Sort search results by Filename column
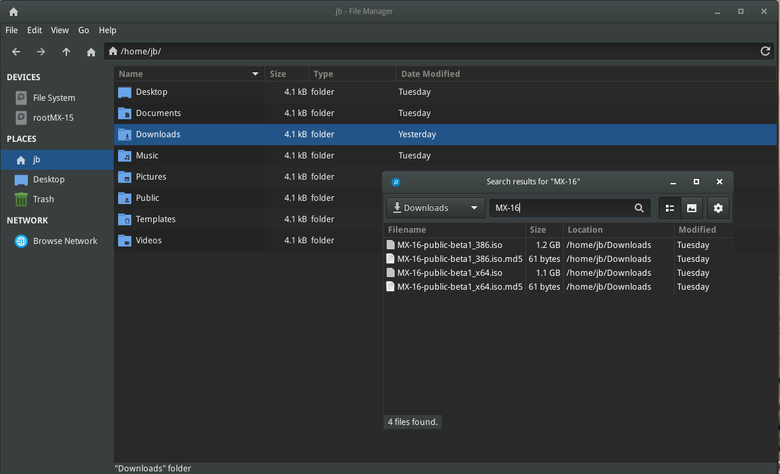The image size is (780, 474). click(x=455, y=230)
